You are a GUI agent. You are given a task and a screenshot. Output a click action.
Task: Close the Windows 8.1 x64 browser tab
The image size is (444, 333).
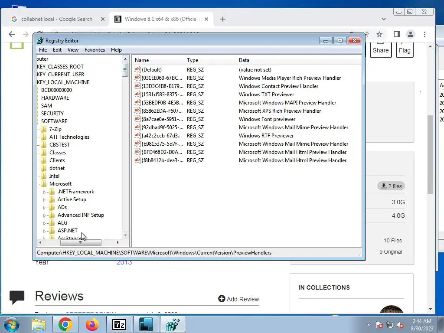[x=206, y=19]
